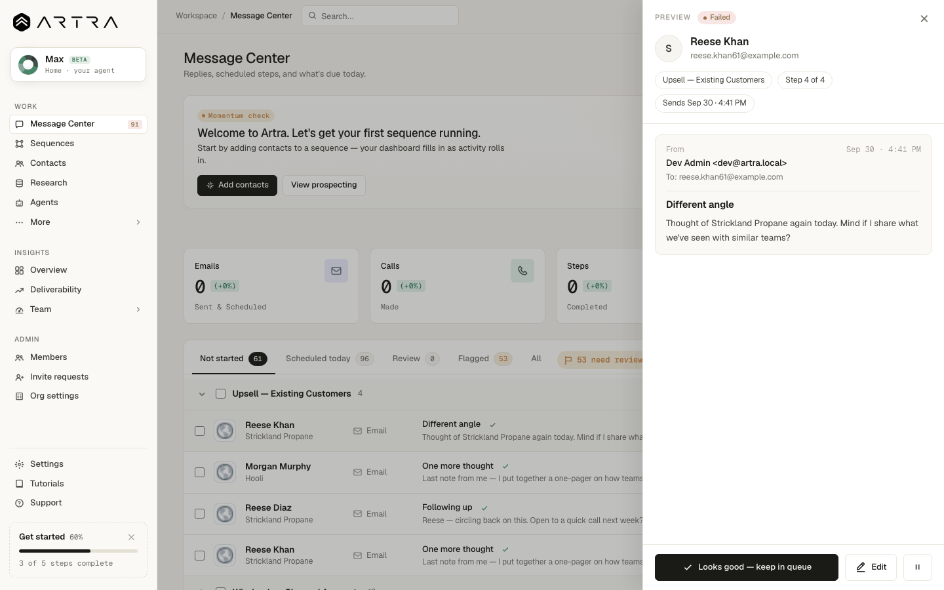Click the Add contacts button

237,186
